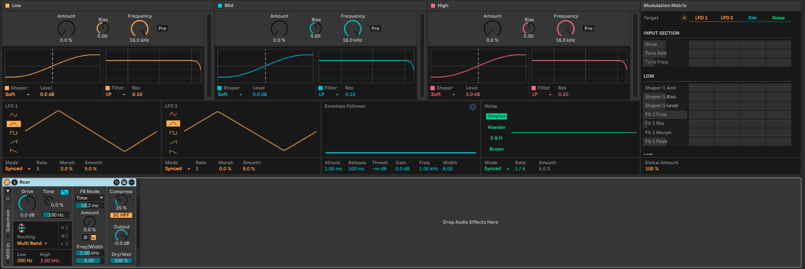Open the Low band Shaper type dropdown
Screen dimensions: 805x269
point(17,94)
